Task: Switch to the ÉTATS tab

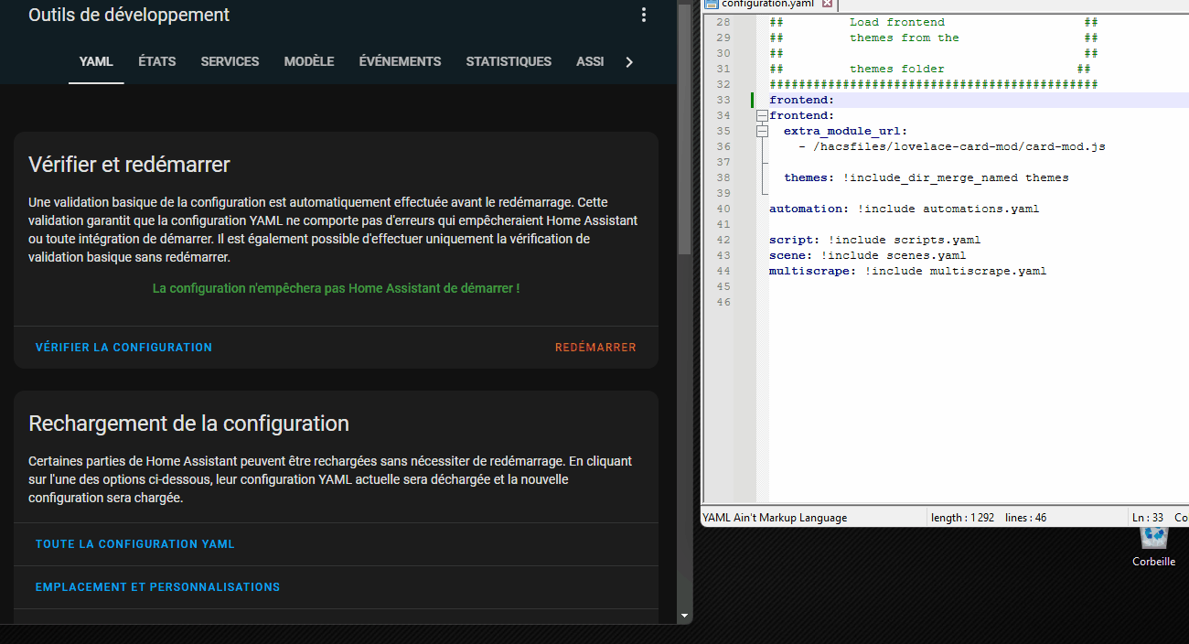Action: coord(157,62)
